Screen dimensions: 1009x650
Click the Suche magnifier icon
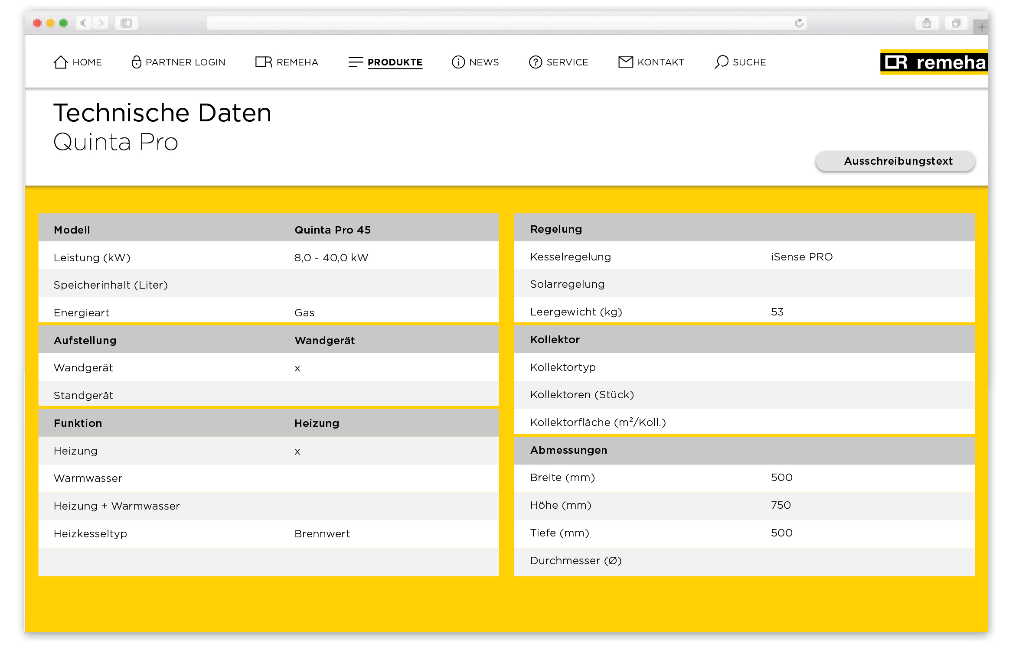pyautogui.click(x=722, y=62)
